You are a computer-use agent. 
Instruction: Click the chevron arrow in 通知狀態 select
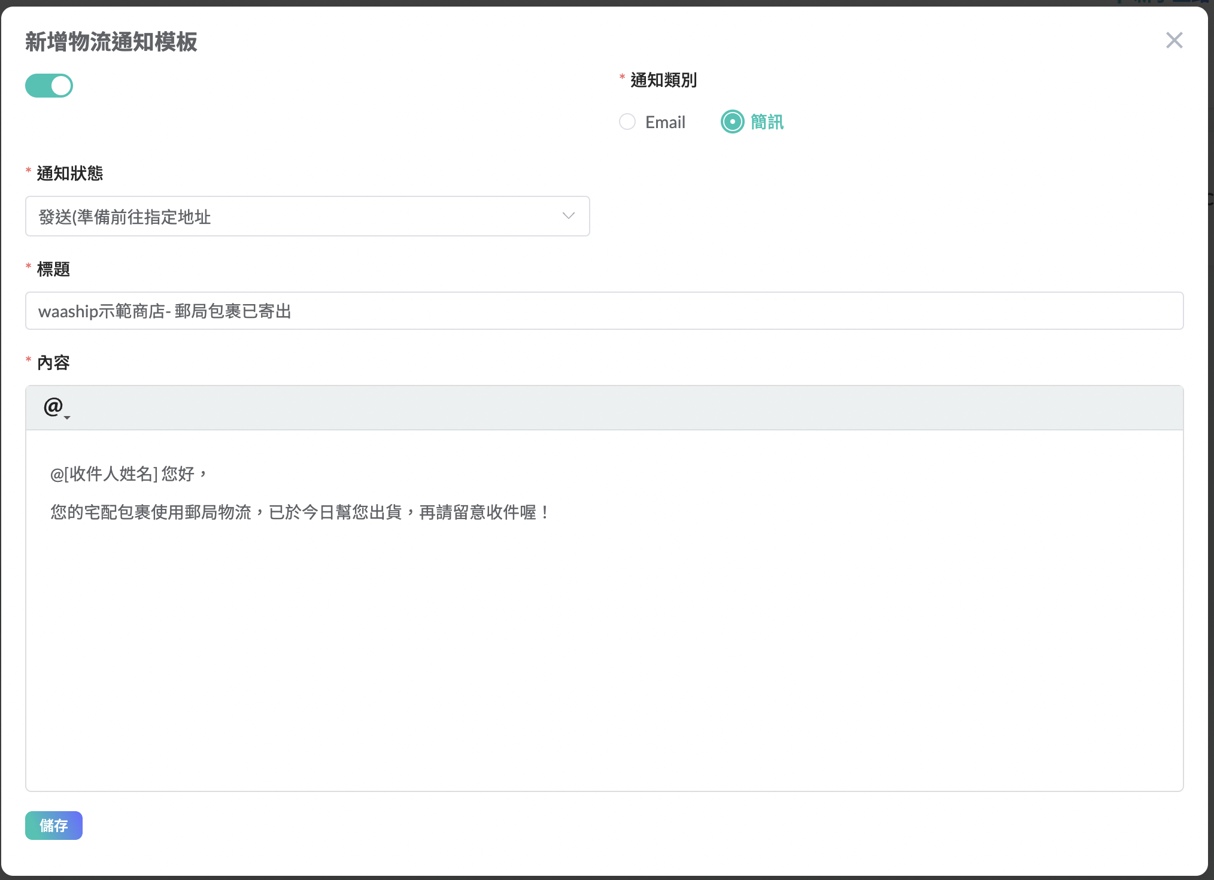click(x=568, y=216)
